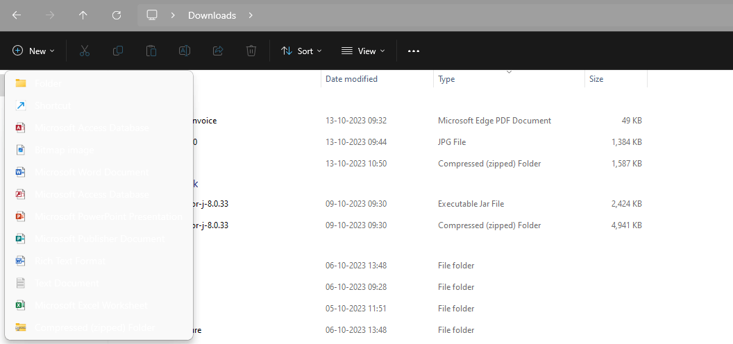Click the JPG File type cell
The image size is (733, 344).
click(452, 141)
